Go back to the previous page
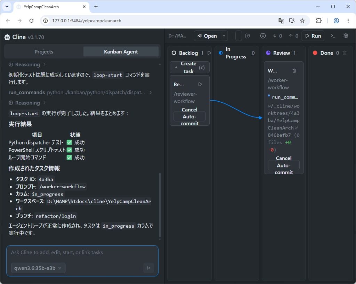Screen dimensions: 356x284 point(8,21)
